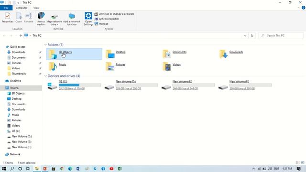Open the Access media dropdown
306x172 pixels.
pyautogui.click(x=41, y=19)
